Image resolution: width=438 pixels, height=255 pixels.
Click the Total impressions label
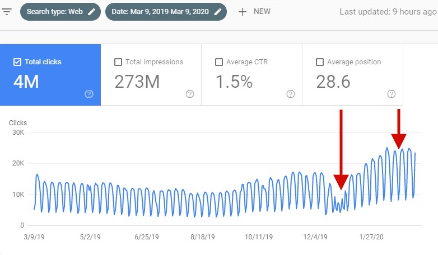154,62
